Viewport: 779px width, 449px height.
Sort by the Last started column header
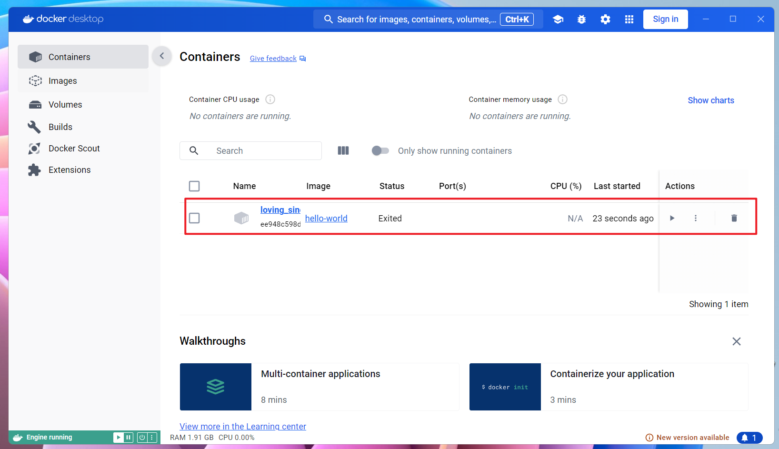pos(617,186)
